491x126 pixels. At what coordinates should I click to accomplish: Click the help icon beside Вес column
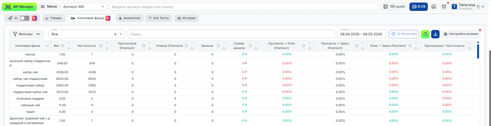(62, 46)
